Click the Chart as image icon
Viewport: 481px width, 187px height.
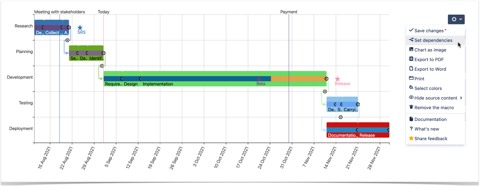[x=411, y=50]
